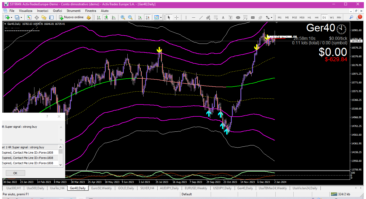Image resolution: width=366 pixels, height=199 pixels.
Task: Open the Navigator favorites folder icon
Action: (44, 17)
